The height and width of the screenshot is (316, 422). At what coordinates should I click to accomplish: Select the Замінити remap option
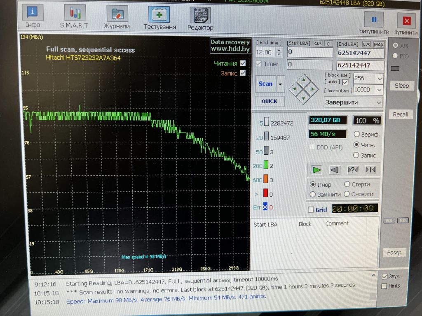tap(312, 194)
